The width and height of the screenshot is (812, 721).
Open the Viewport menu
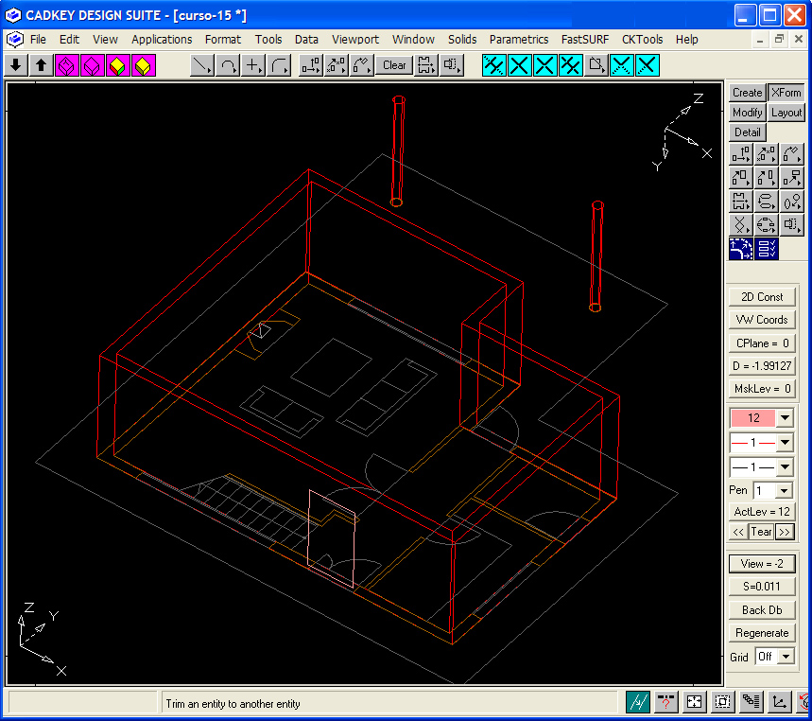tap(355, 40)
